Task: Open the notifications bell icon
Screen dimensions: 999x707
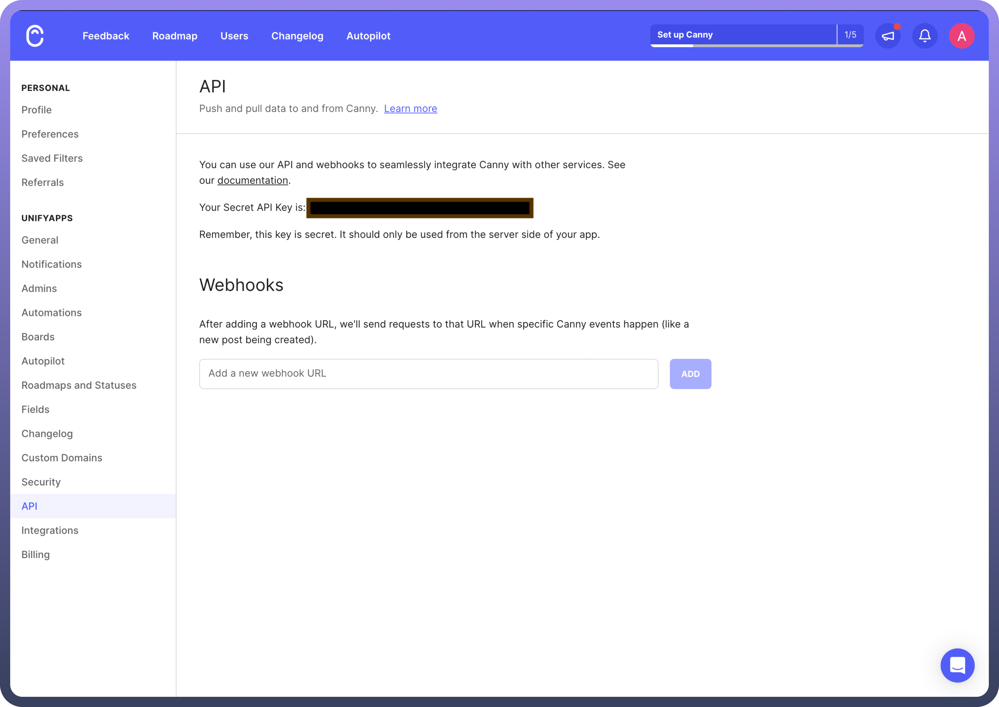Action: click(925, 36)
